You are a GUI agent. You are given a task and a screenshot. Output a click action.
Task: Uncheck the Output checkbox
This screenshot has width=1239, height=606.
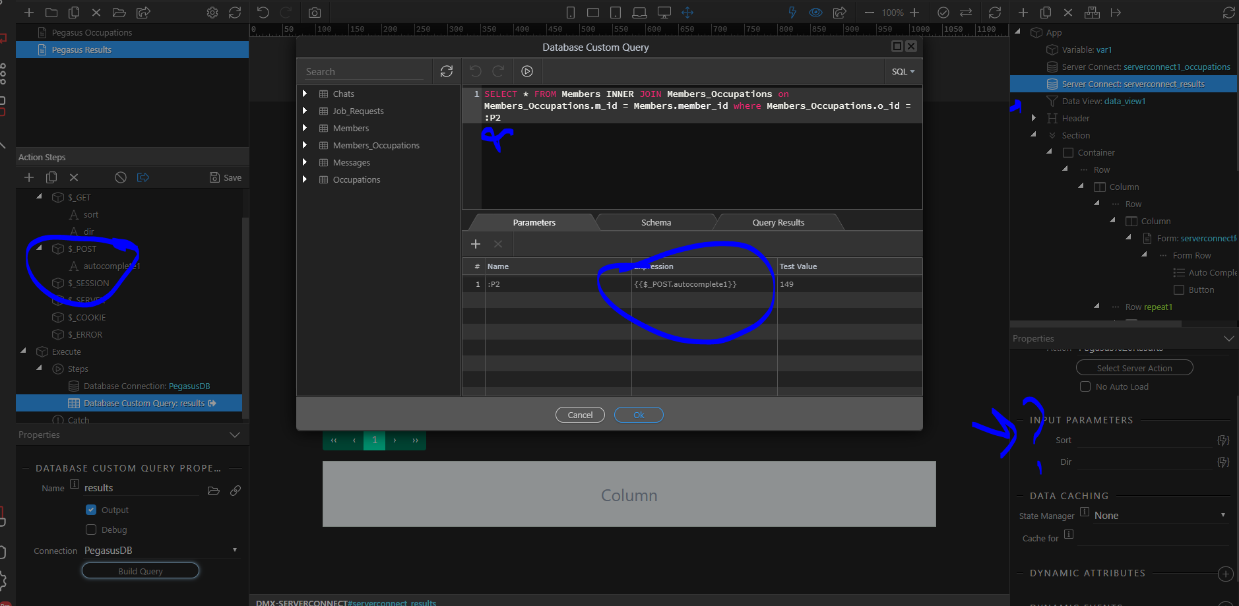(x=91, y=510)
